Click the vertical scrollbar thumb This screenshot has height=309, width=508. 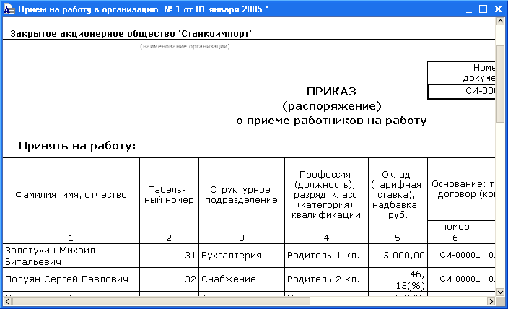500,84
